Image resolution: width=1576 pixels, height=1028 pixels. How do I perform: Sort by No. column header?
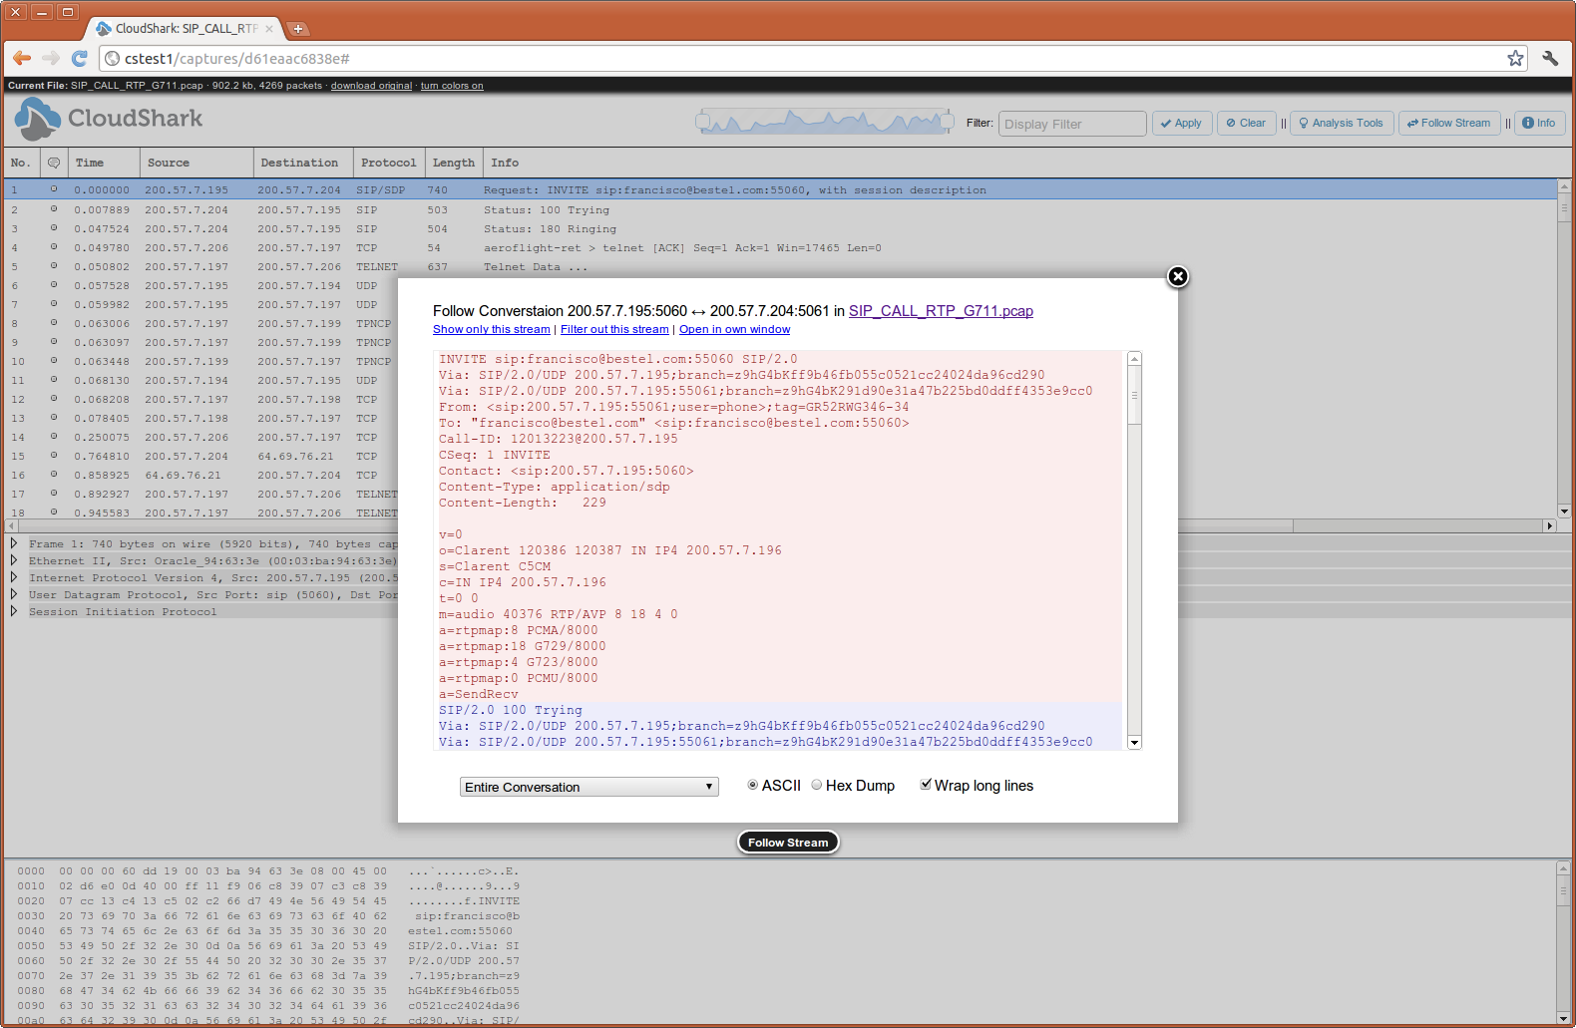[20, 163]
